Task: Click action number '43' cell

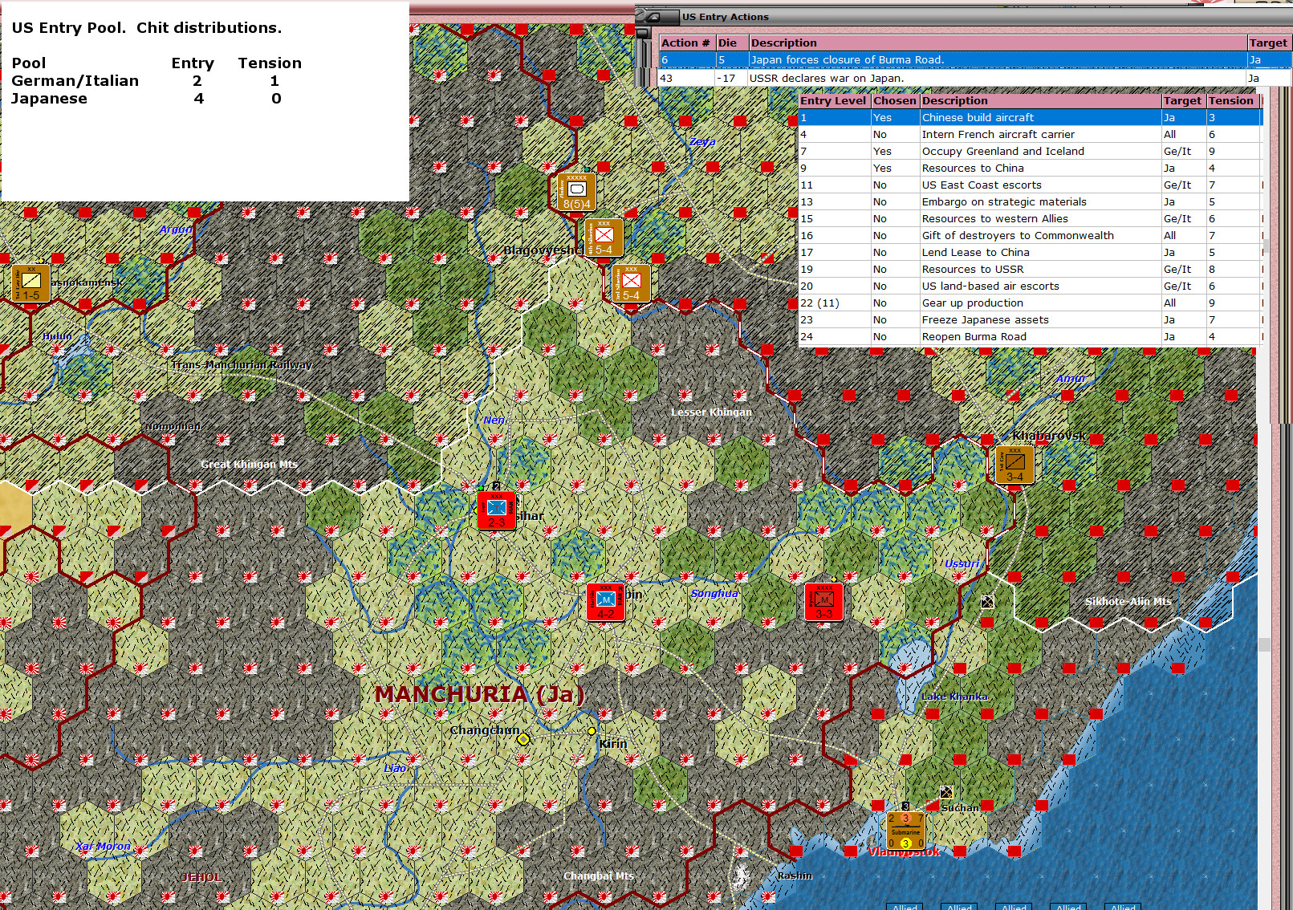Action: [x=687, y=78]
